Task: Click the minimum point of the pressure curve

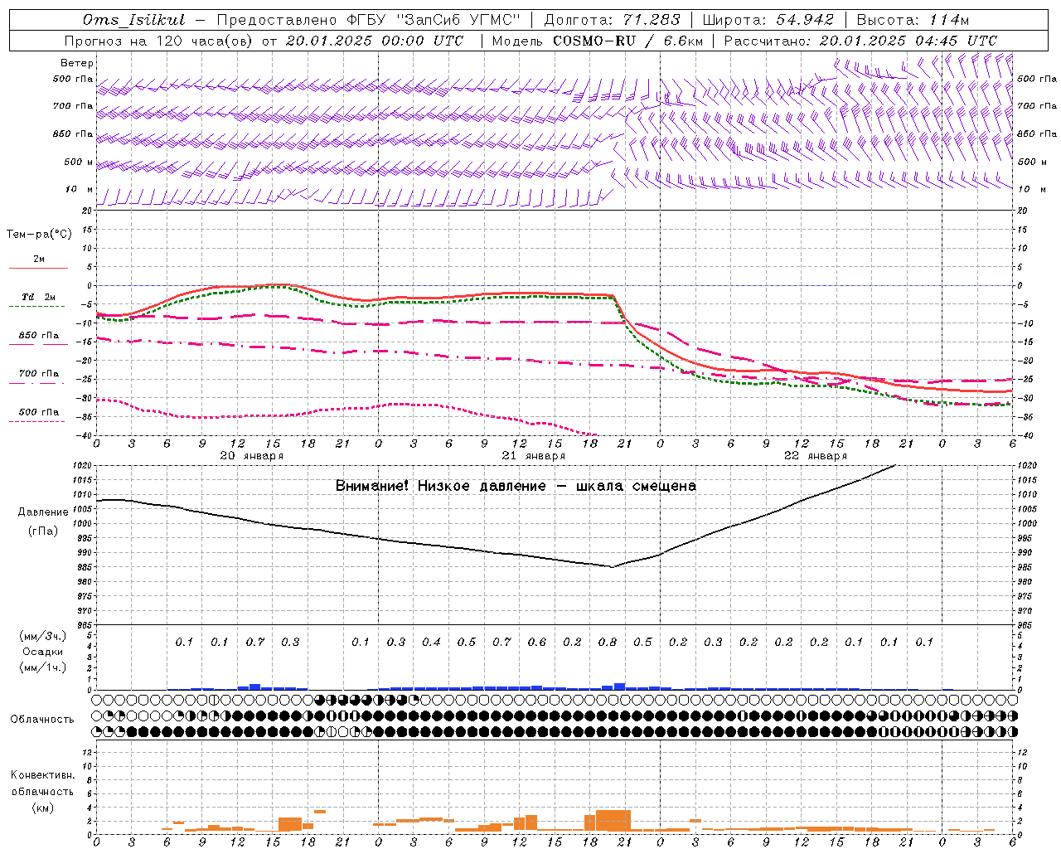Action: 612,567
